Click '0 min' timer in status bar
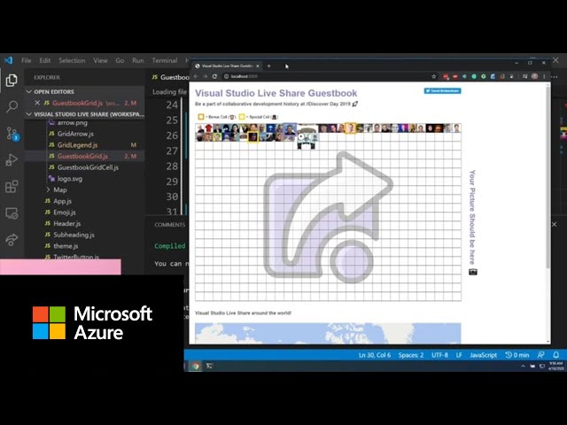Image resolution: width=567 pixels, height=425 pixels. coord(517,355)
